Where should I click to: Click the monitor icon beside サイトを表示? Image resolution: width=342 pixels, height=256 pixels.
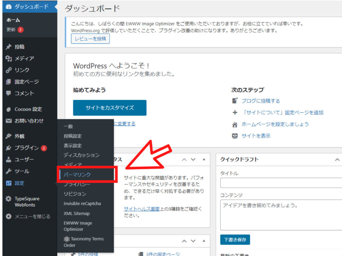point(235,136)
